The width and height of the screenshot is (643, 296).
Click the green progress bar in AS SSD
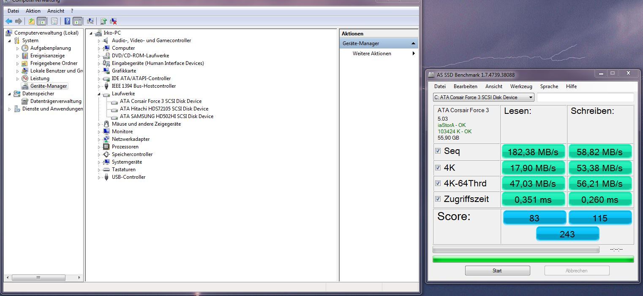point(533,259)
